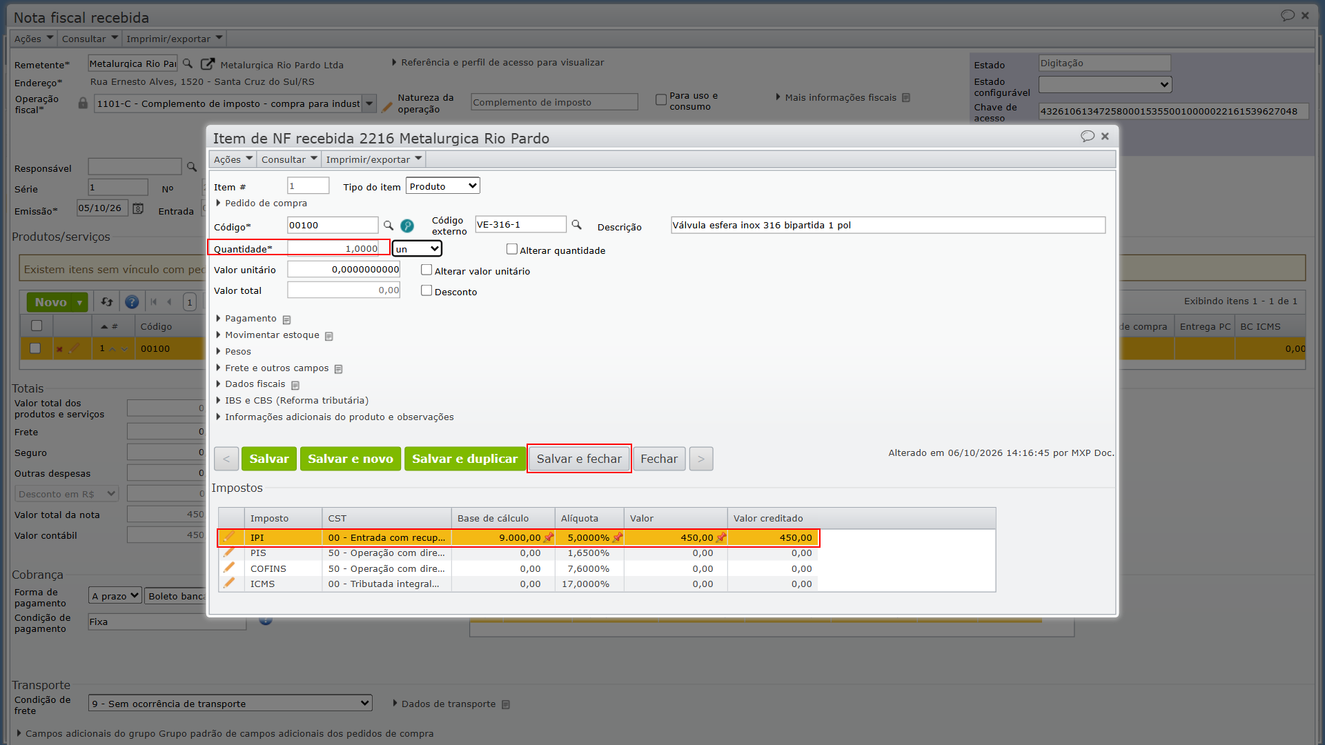Click the lock icon beside Operação fiscal

tap(83, 103)
